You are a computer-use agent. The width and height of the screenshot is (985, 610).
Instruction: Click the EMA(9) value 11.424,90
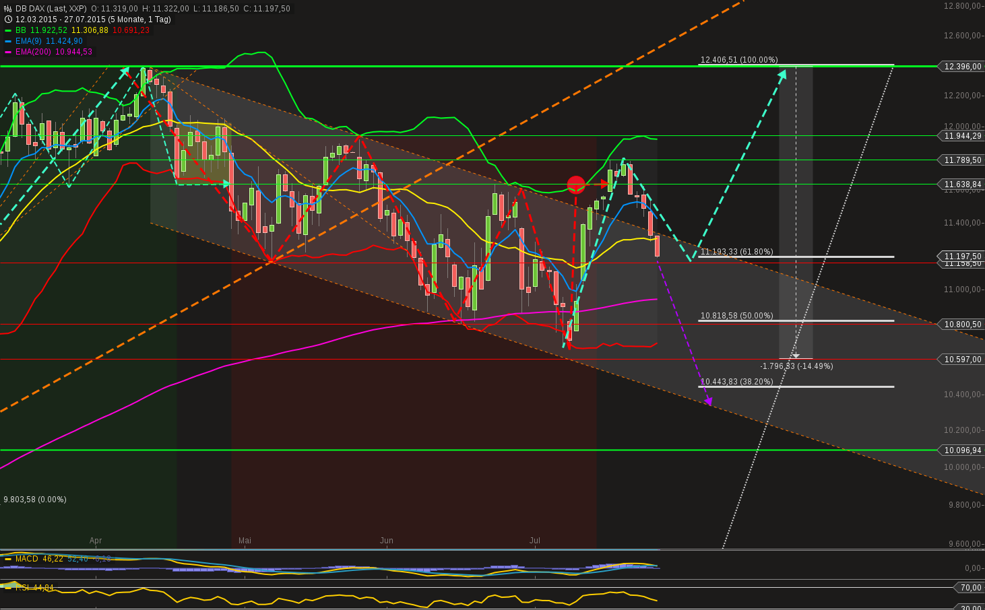pos(64,41)
